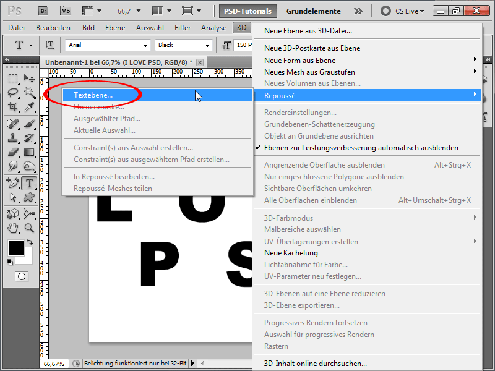Select the Brush tool
The width and height of the screenshot is (495, 371).
pos(29,124)
